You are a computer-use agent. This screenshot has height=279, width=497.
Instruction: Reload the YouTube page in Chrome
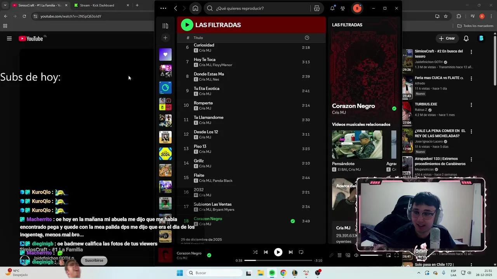tap(24, 16)
